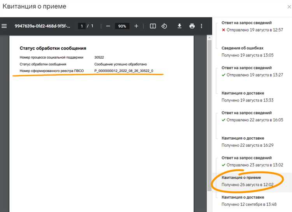Download the PDF receipt file
The width and height of the screenshot is (292, 212).
pyautogui.click(x=179, y=26)
